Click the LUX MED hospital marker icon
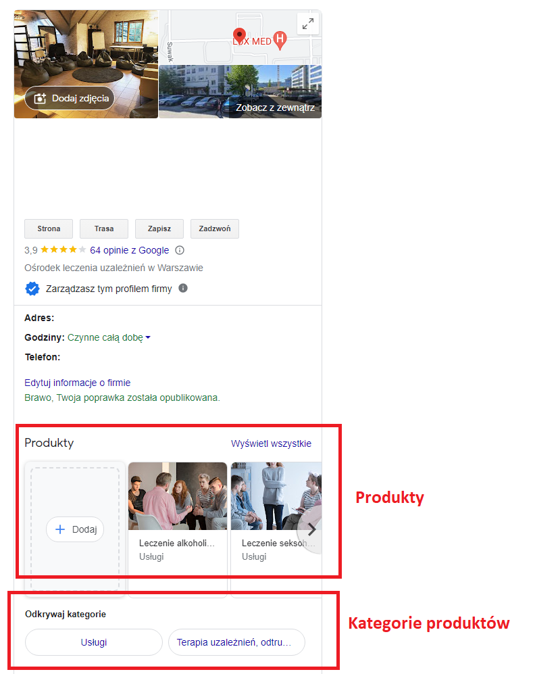Screen dimensions: 533x674 point(280,40)
